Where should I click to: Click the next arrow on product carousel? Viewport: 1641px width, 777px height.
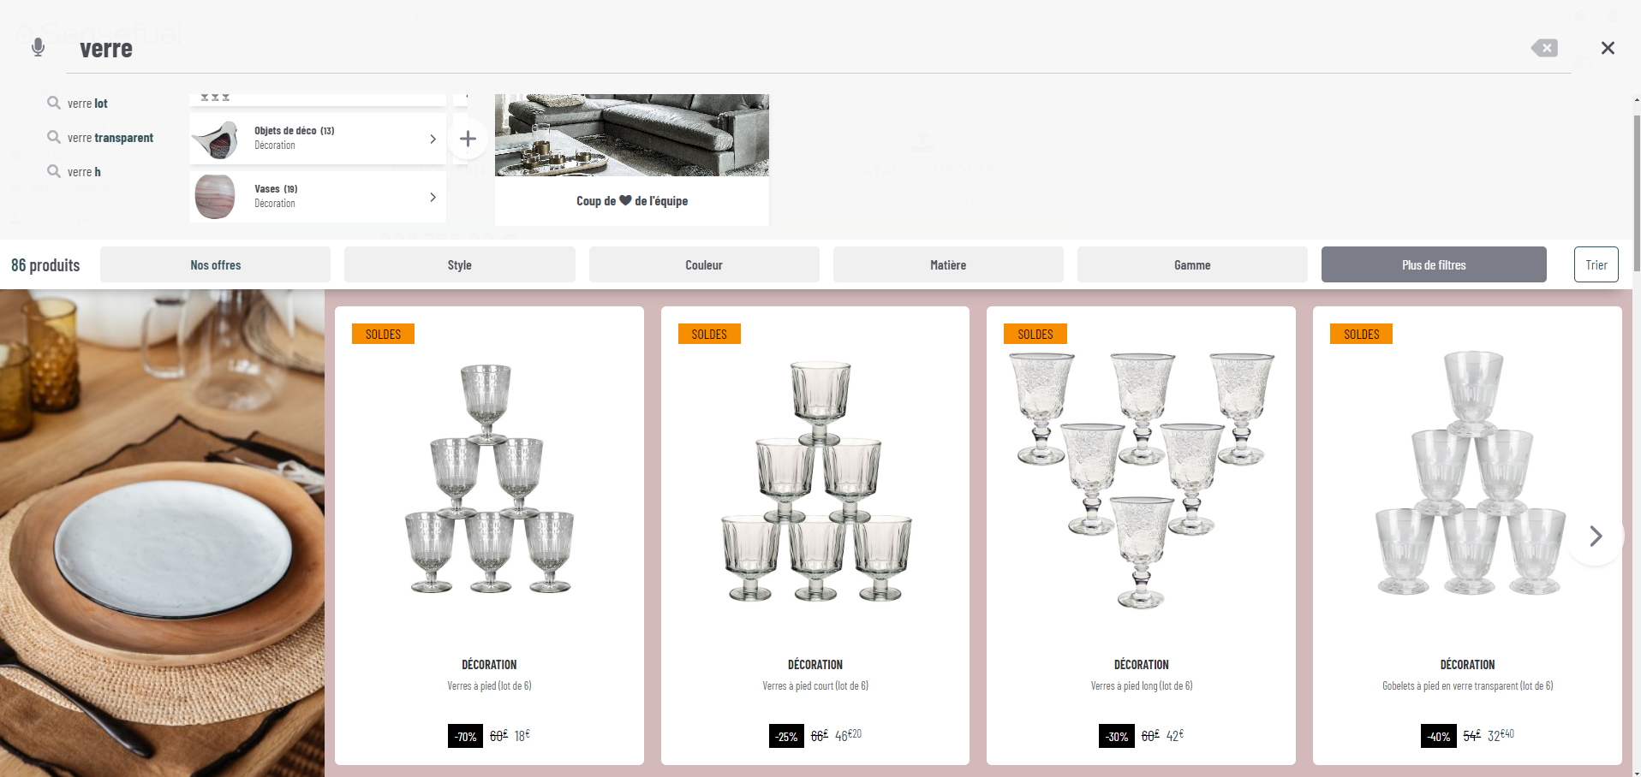[x=1595, y=537]
